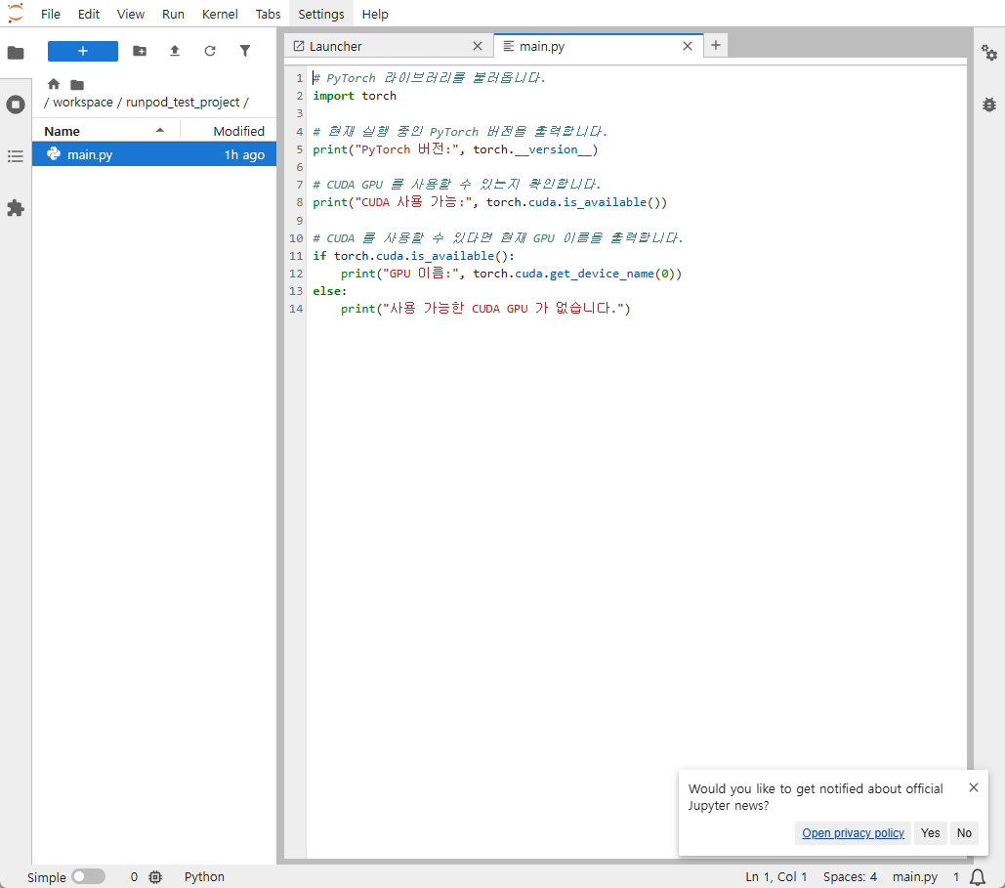
Task: Open notifications bell icon
Action: (978, 876)
